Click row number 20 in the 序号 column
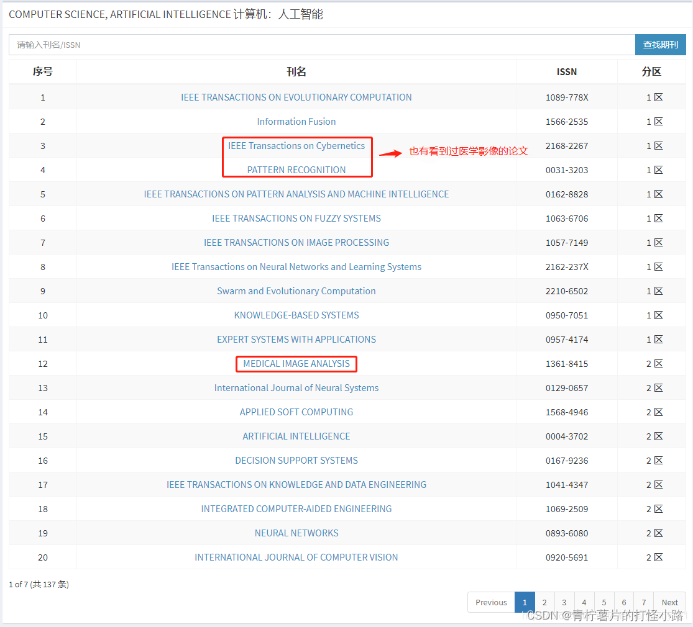Screen dimensions: 693x627 tap(43, 557)
